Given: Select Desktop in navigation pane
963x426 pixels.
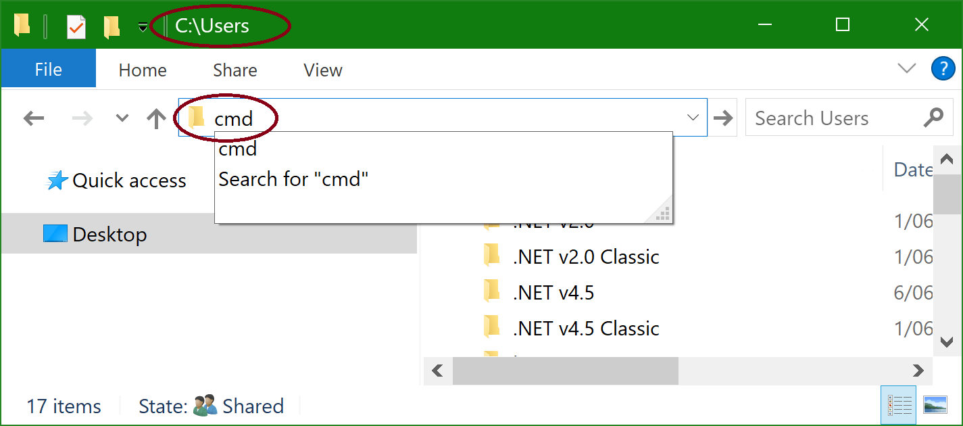Looking at the screenshot, I should tap(109, 235).
